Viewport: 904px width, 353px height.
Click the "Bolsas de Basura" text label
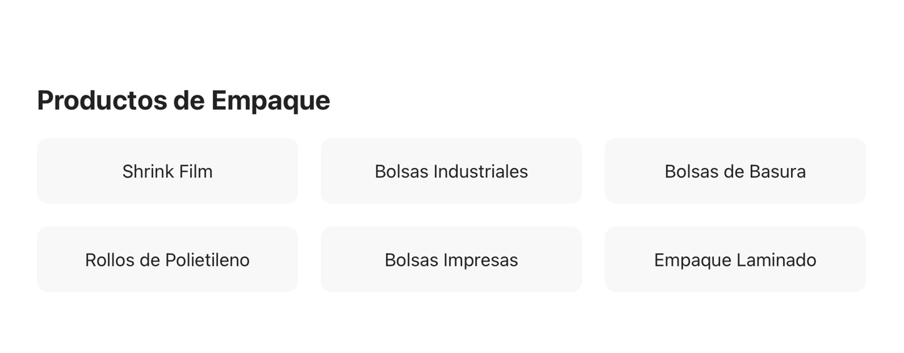point(734,171)
